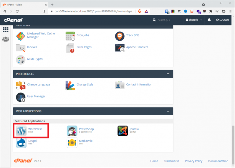This screenshot has height=168, width=235.
Task: Open the MIME Types icon
Action: (x=21, y=60)
